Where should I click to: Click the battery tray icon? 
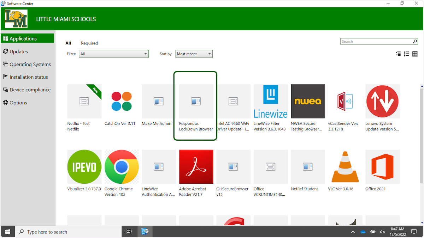coord(373,232)
